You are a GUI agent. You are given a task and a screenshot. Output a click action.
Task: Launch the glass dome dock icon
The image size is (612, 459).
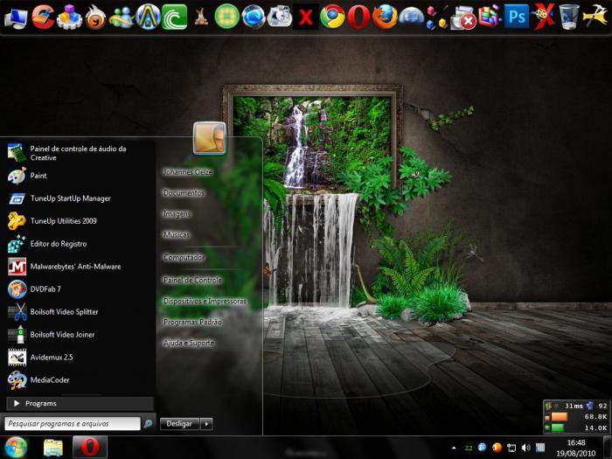point(412,18)
